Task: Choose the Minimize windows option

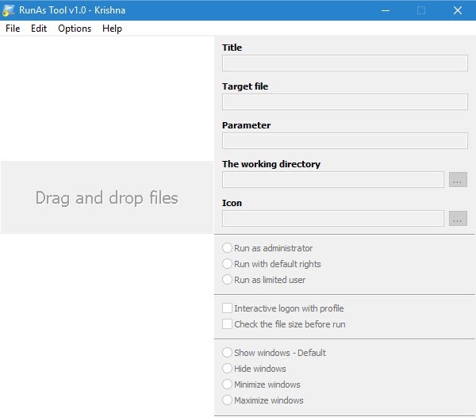Action: 227,384
